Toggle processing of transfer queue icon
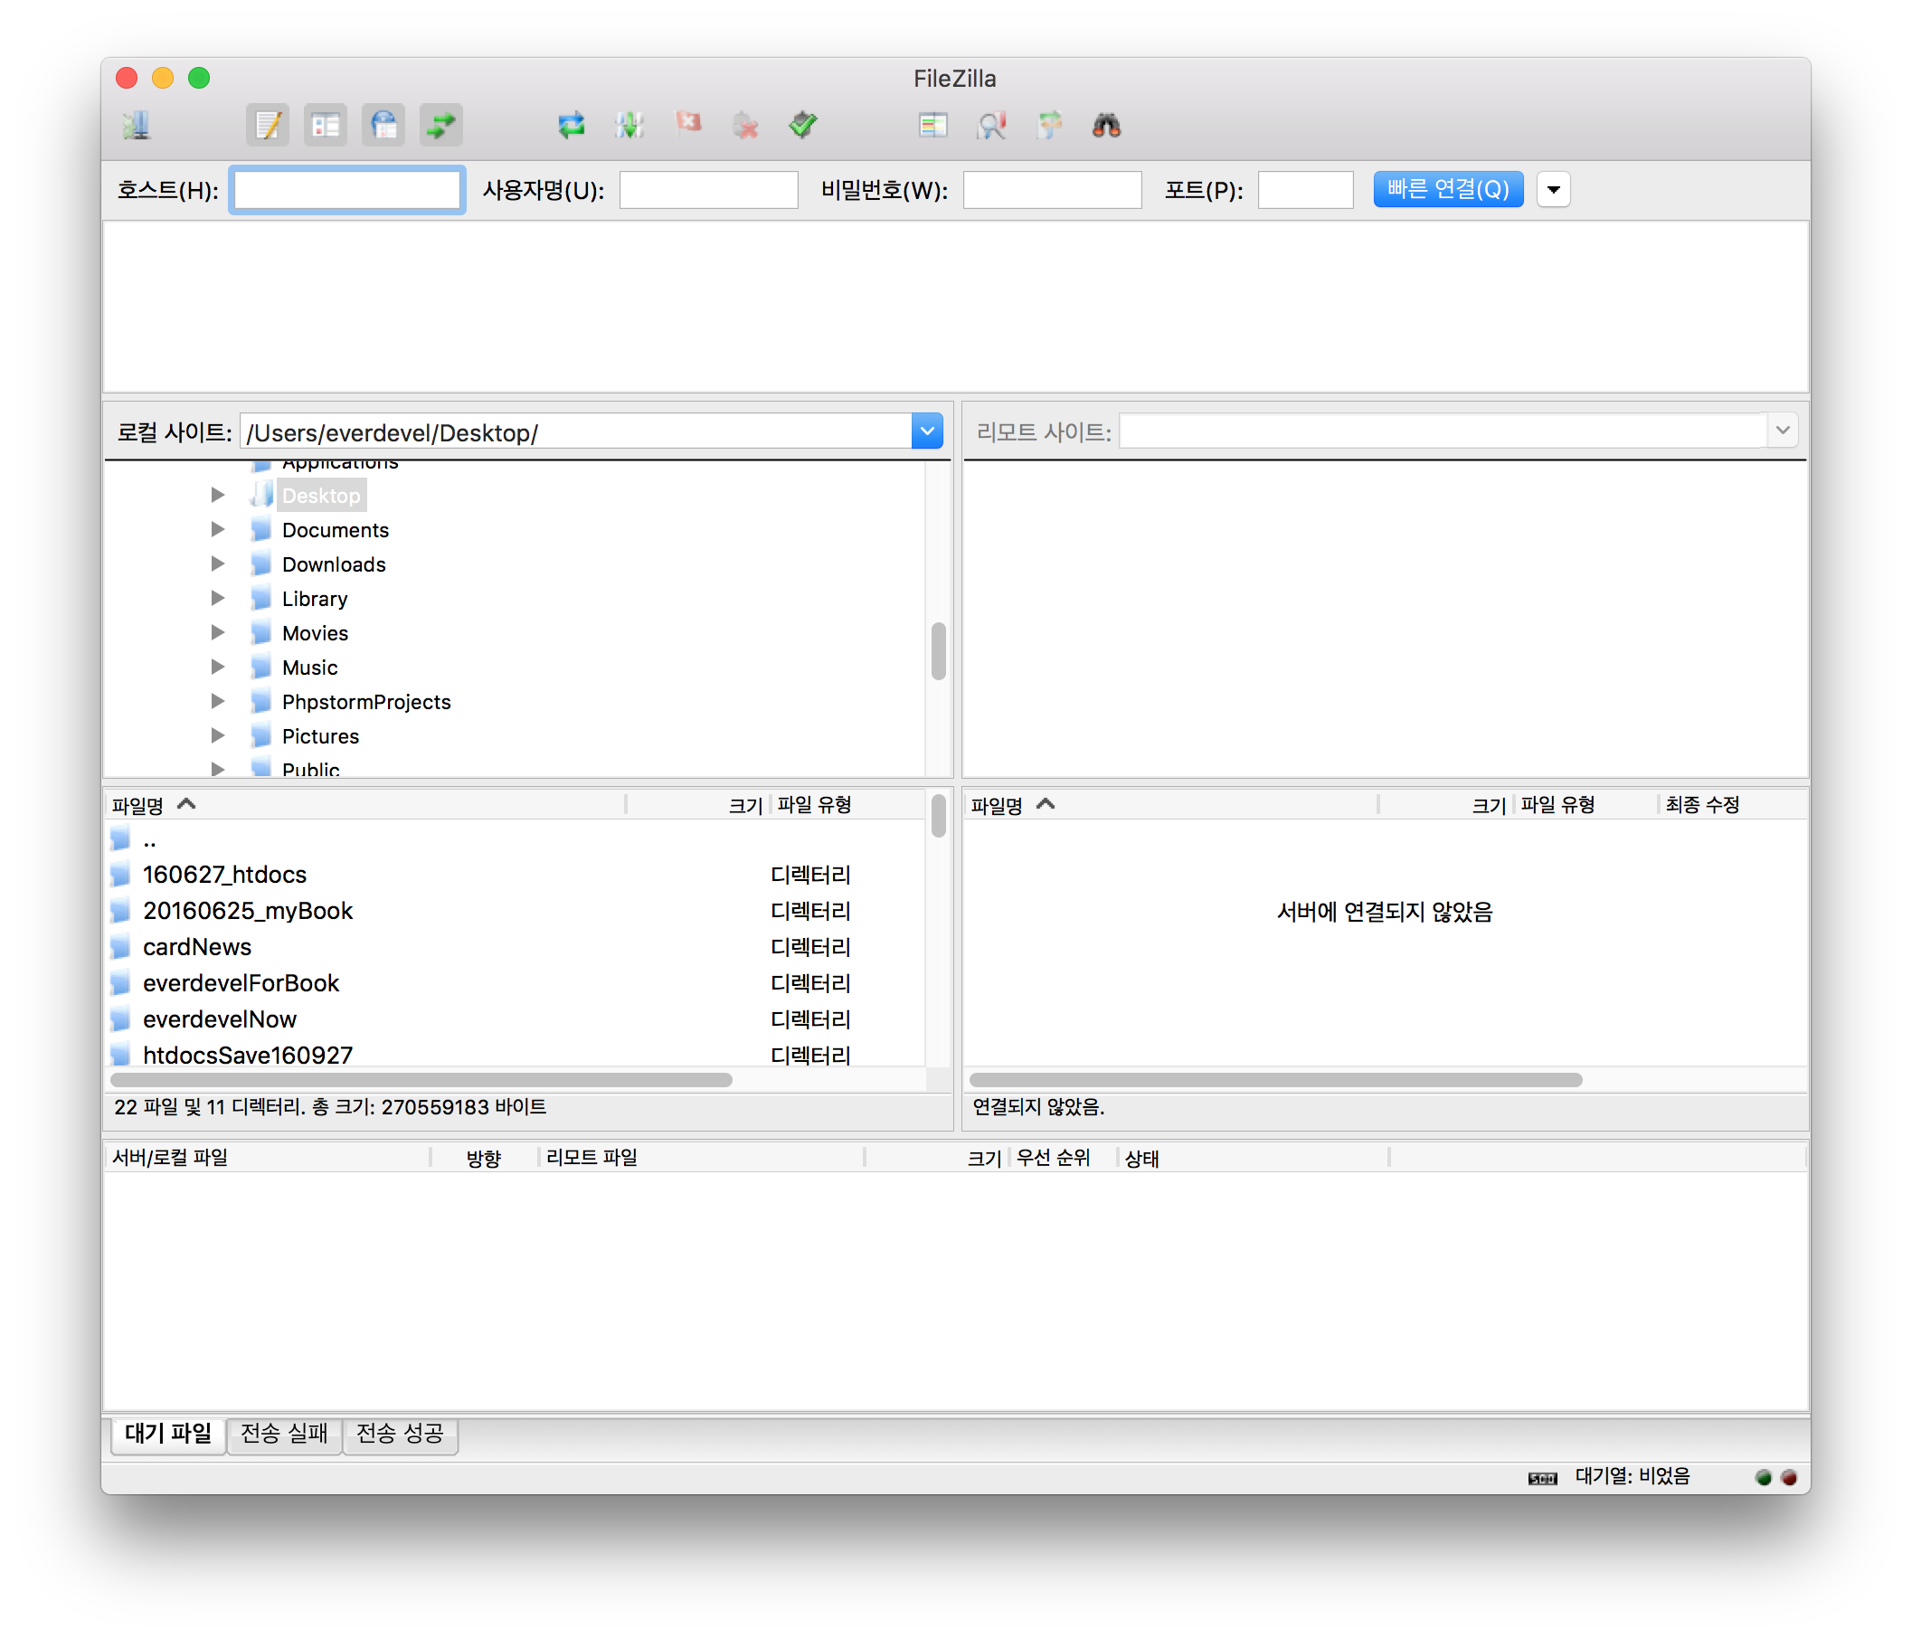This screenshot has width=1912, height=1639. pos(630,126)
